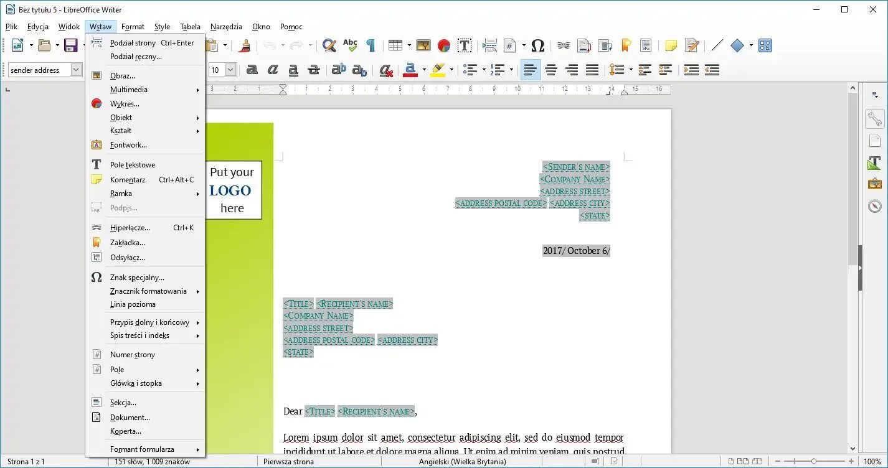Open the table toolbar icon's dropdown arrow
The height and width of the screenshot is (468, 888).
(x=409, y=45)
